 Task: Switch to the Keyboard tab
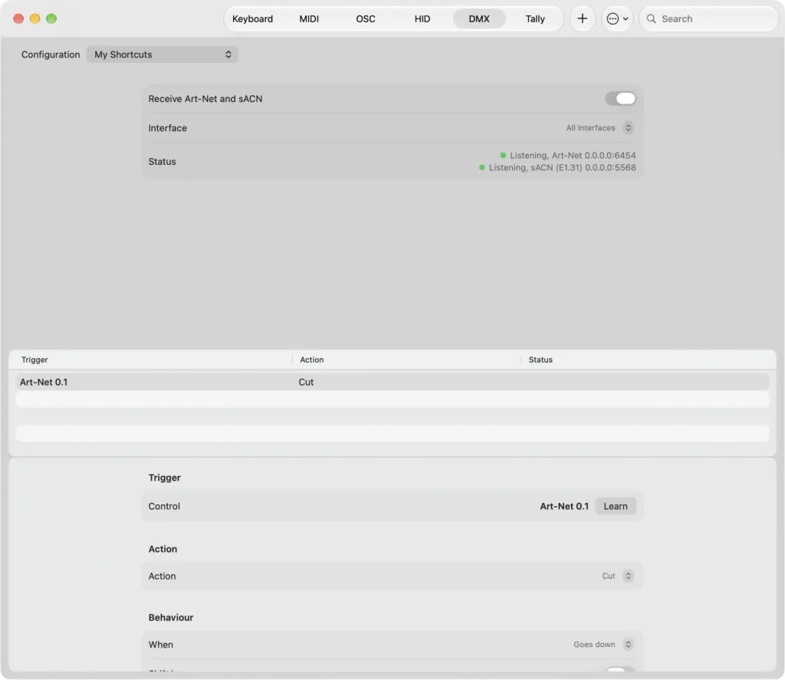pos(252,18)
